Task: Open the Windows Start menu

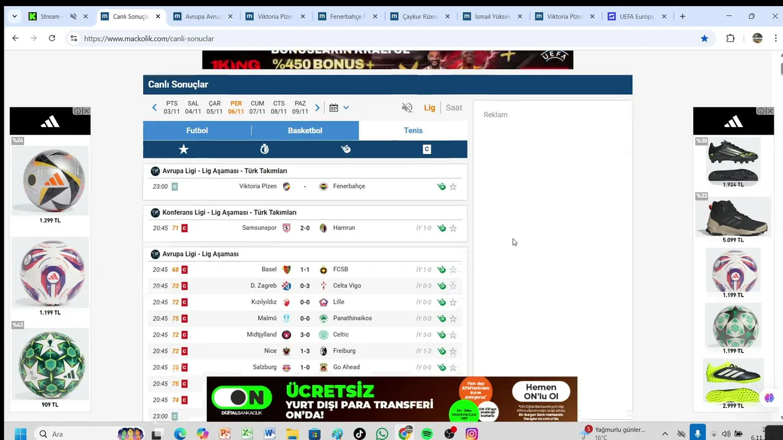Action: click(20, 434)
